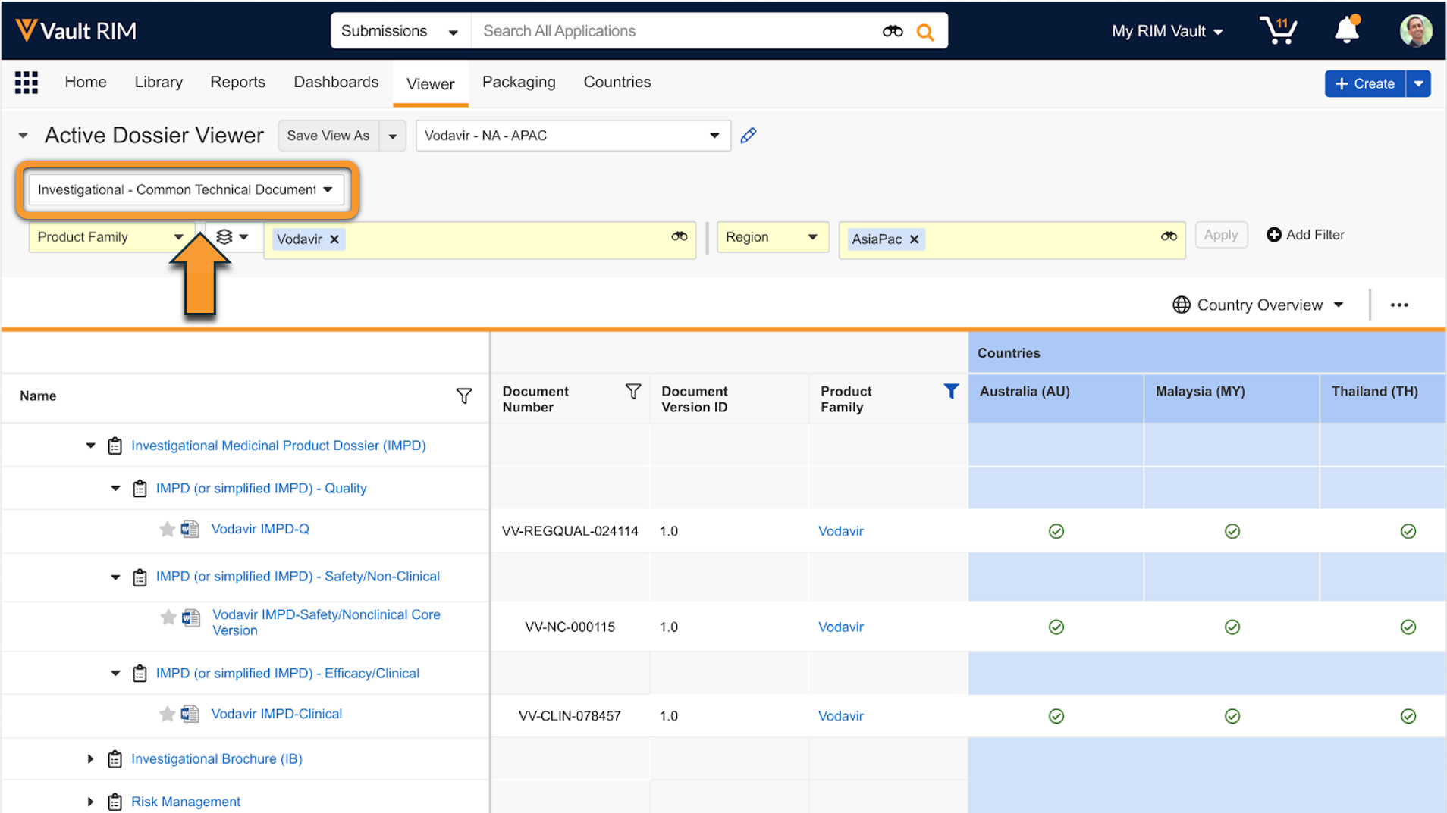Star the Vodavir IMPD-Clinical document
The image size is (1447, 813).
click(167, 714)
